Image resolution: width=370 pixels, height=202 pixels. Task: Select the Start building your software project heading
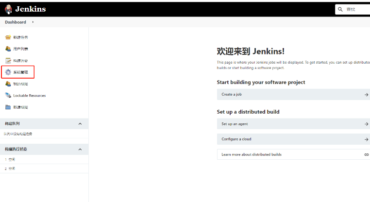pos(261,82)
